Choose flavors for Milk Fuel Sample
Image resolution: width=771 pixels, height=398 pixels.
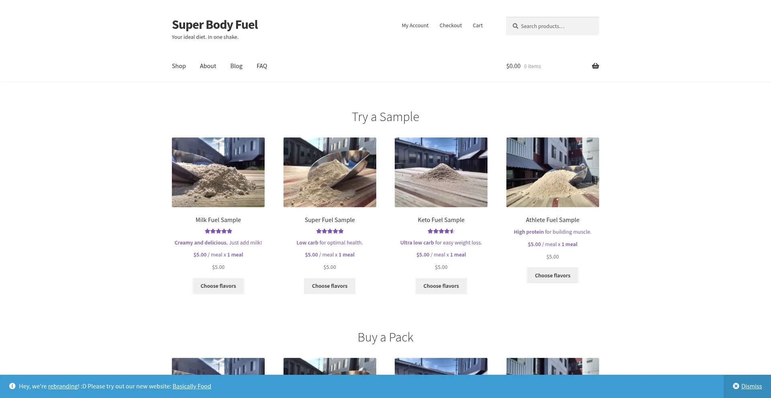218,286
